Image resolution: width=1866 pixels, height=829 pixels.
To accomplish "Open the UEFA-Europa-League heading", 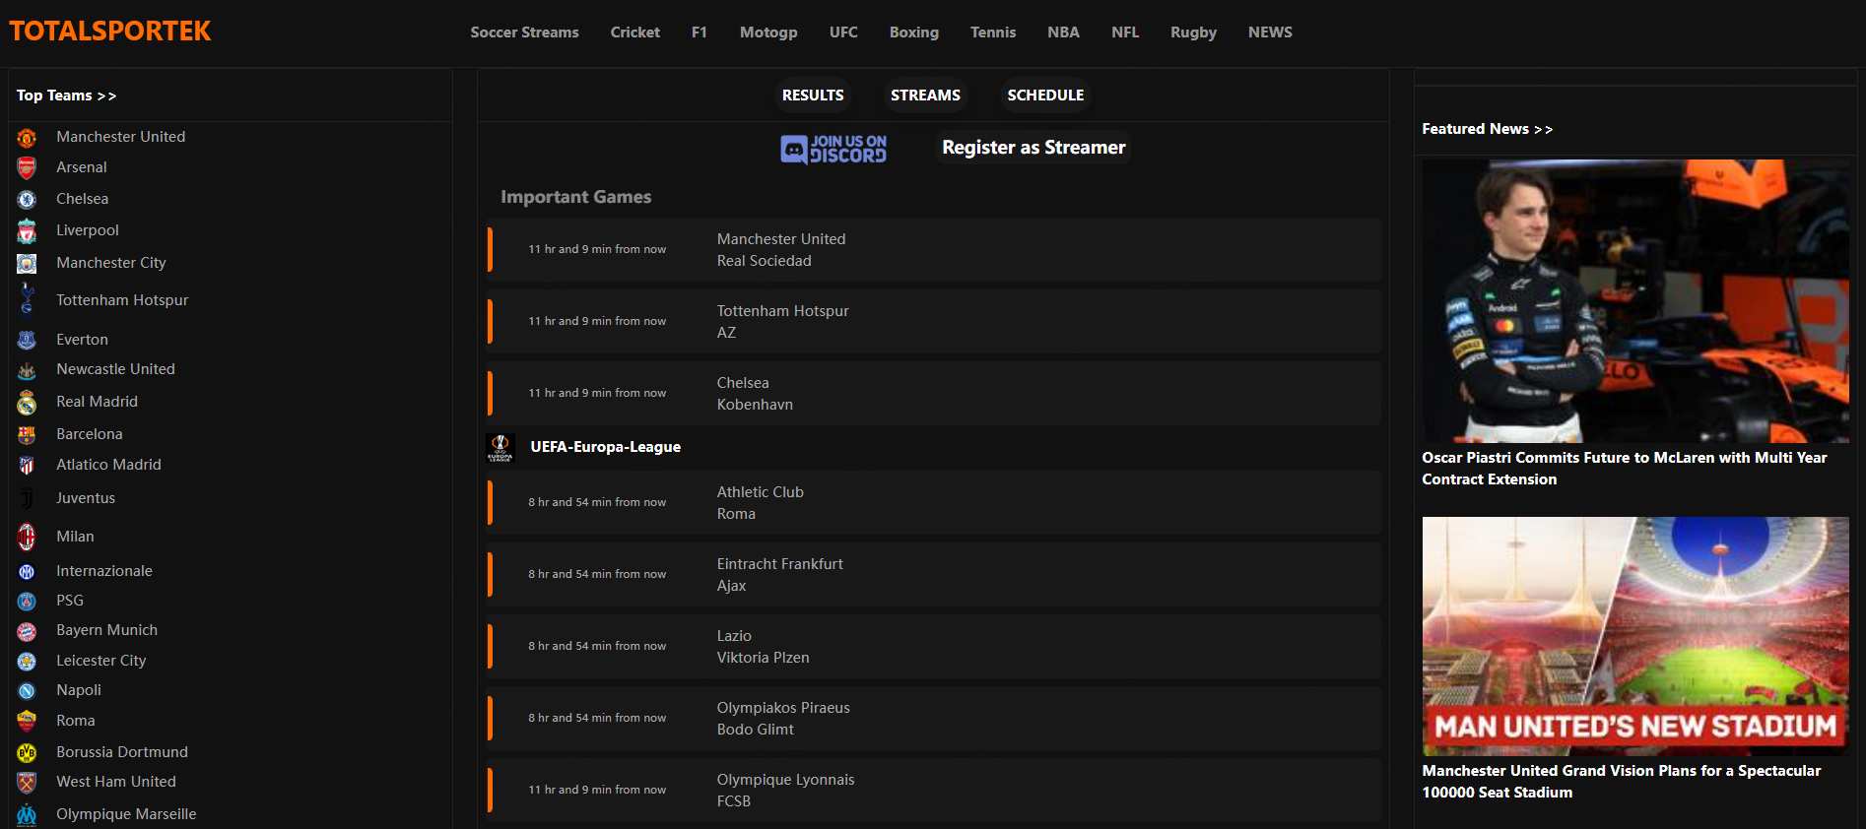I will (x=605, y=447).
